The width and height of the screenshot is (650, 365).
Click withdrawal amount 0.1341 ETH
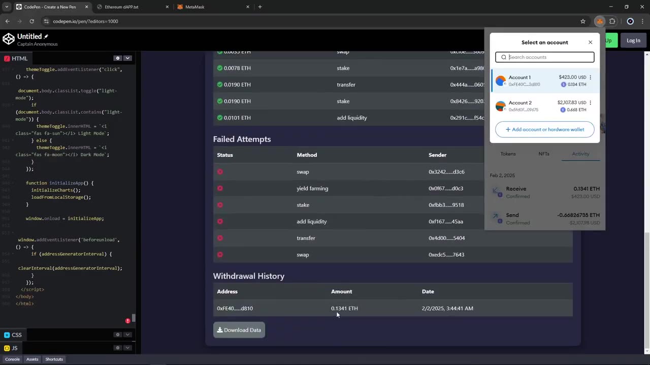[x=344, y=308]
